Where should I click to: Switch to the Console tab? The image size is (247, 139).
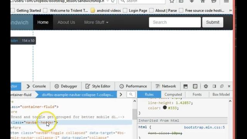(x=36, y=86)
